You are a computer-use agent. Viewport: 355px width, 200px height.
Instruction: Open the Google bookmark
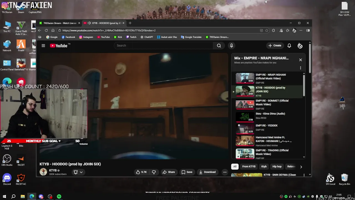[x=52, y=37]
